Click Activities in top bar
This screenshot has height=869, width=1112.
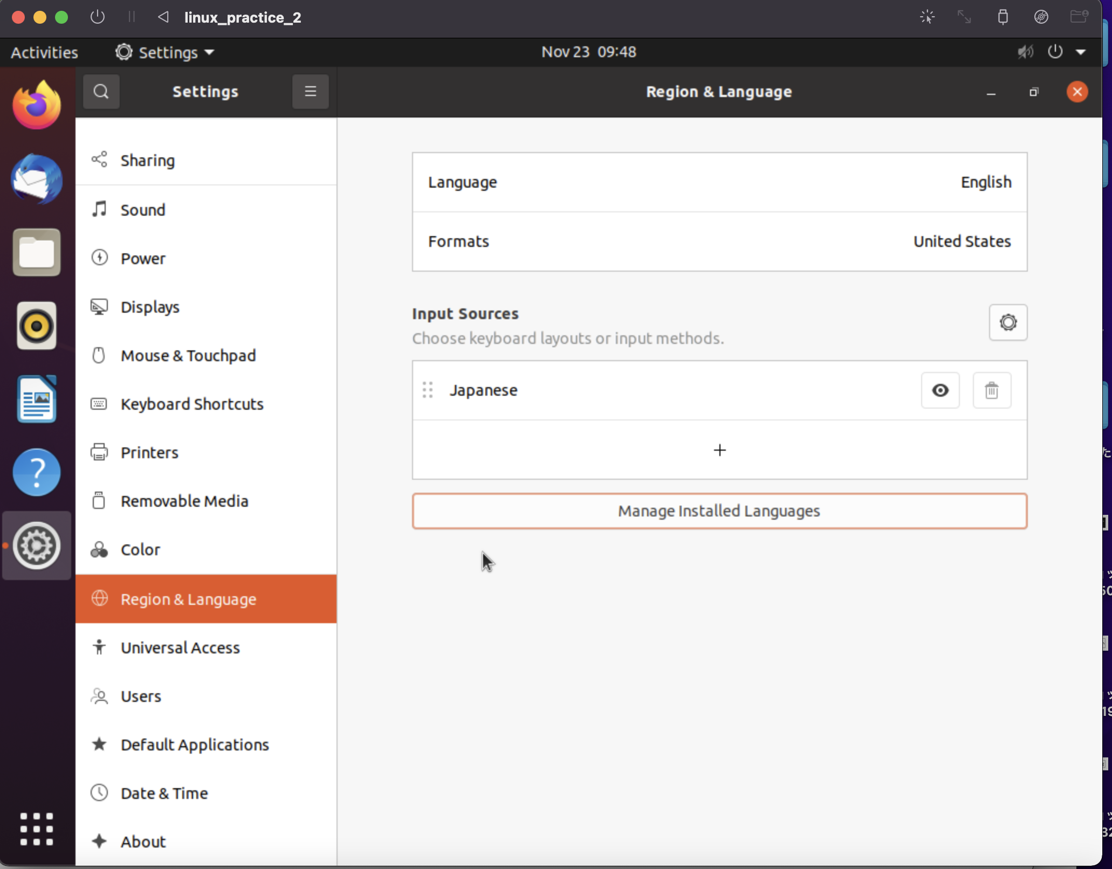tap(44, 52)
